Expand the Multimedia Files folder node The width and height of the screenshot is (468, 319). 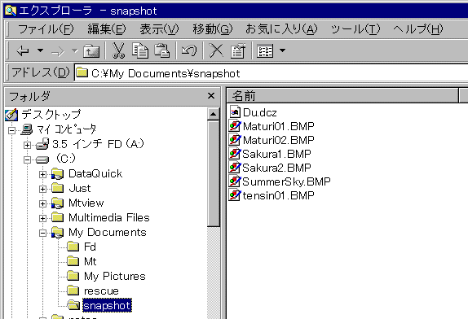[42, 218]
